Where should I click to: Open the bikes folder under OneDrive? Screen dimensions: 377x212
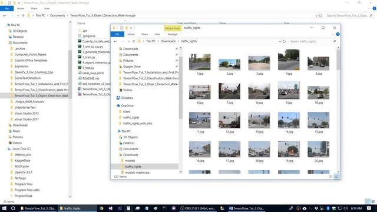coord(127,112)
